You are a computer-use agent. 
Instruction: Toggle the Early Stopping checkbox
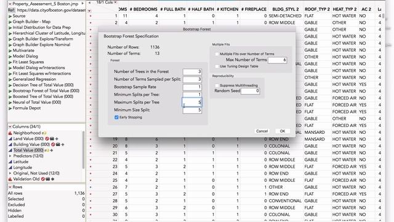116,117
